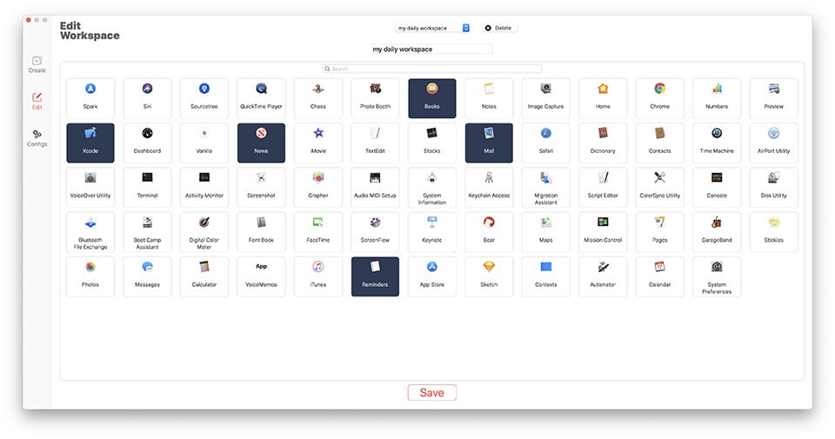Open the my daily workspace dropdown
835x439 pixels.
tap(432, 28)
